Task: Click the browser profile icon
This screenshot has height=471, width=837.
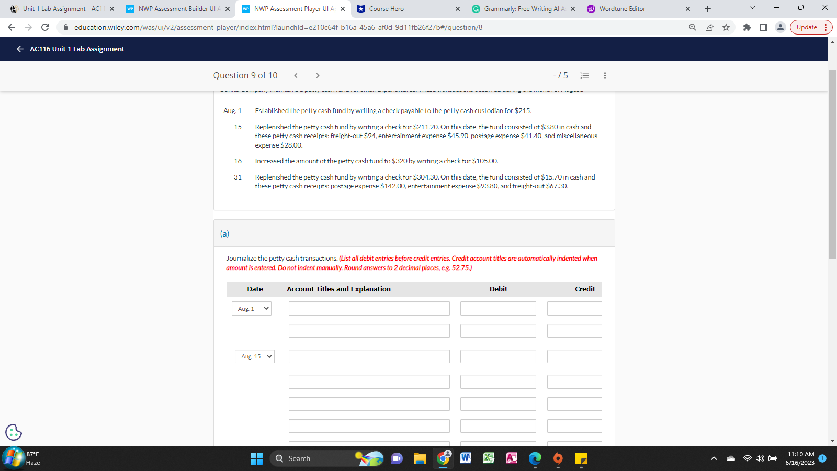Action: click(780, 27)
